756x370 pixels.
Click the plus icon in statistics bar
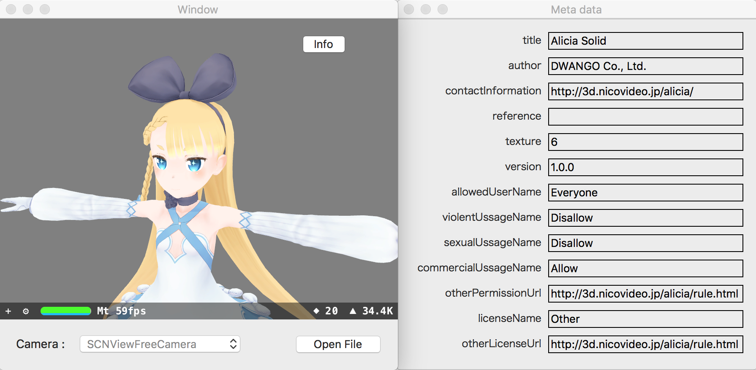(x=8, y=311)
